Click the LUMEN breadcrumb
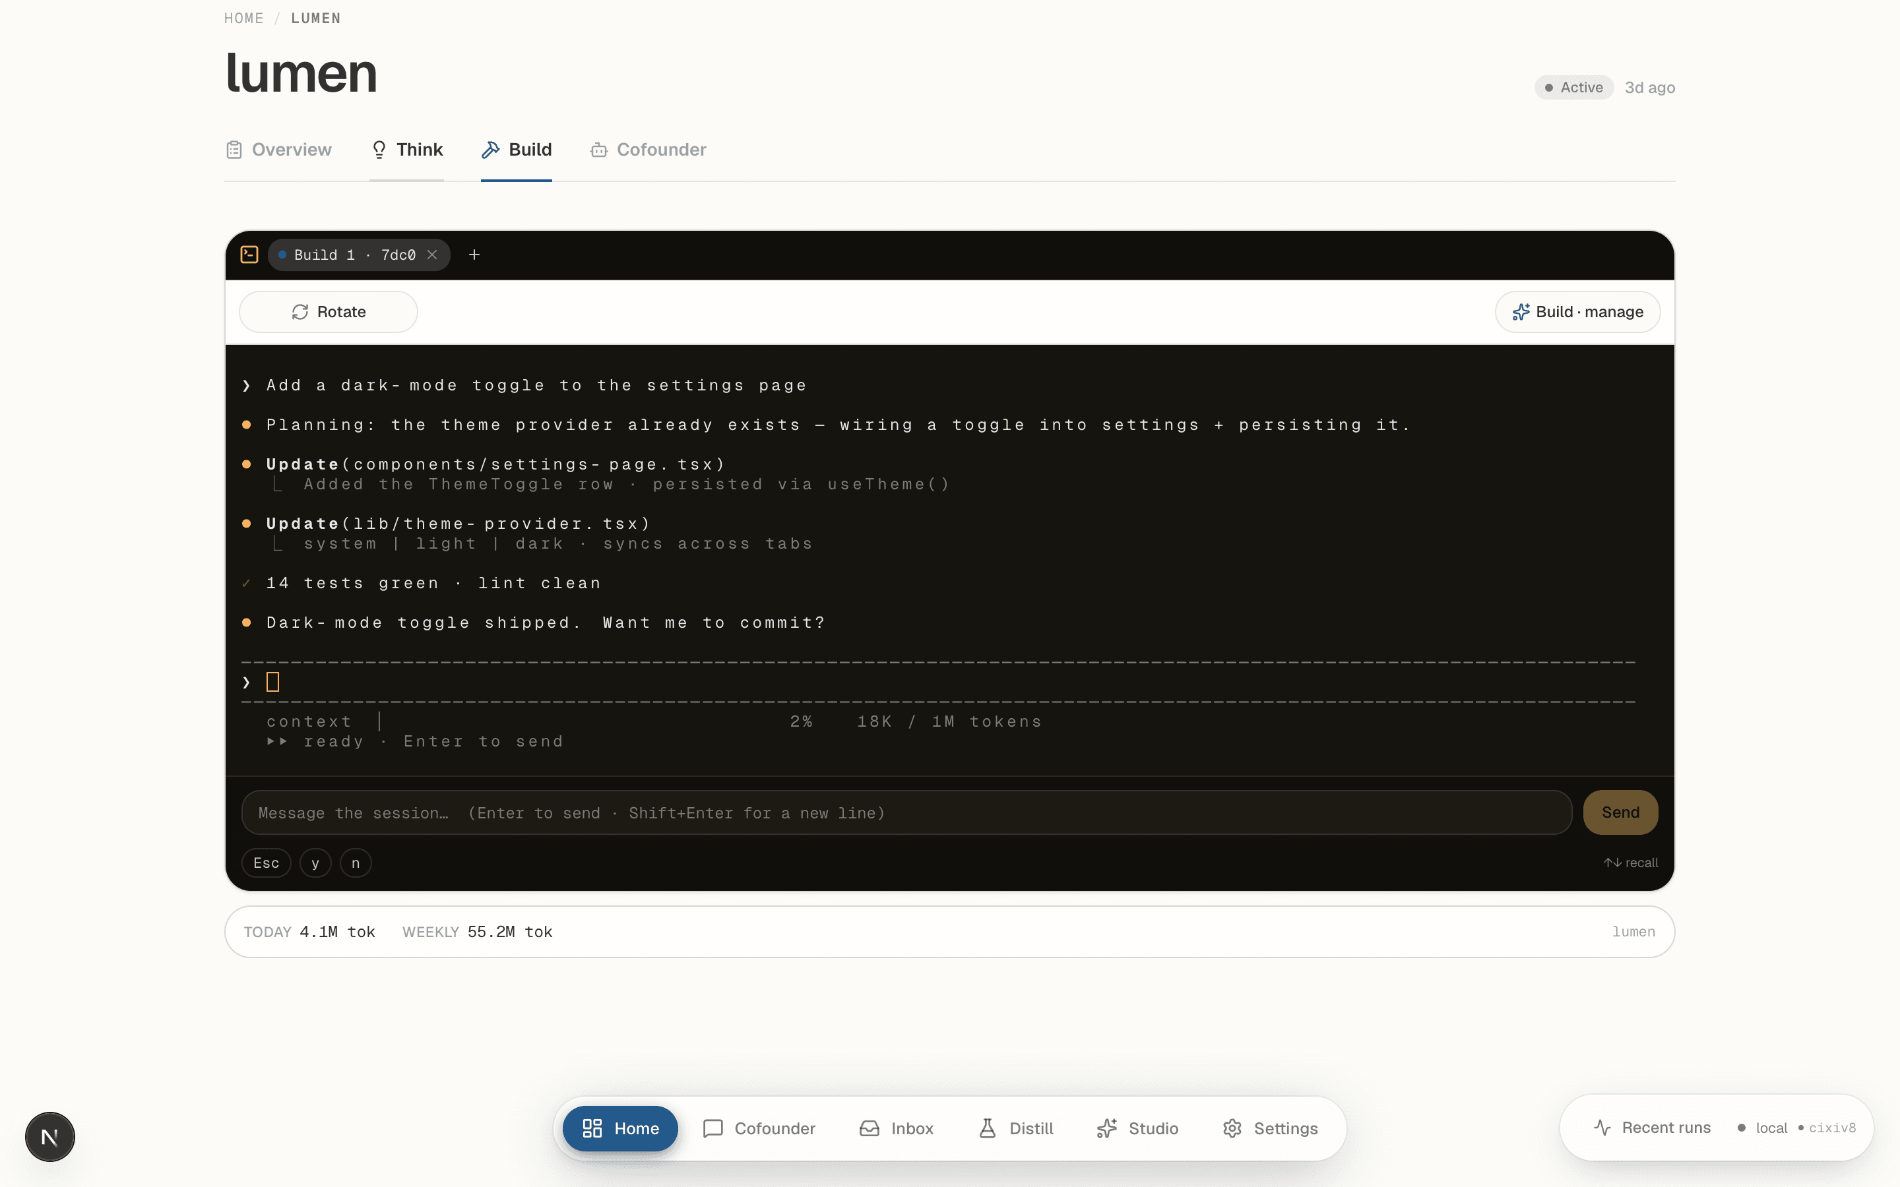 click(315, 18)
